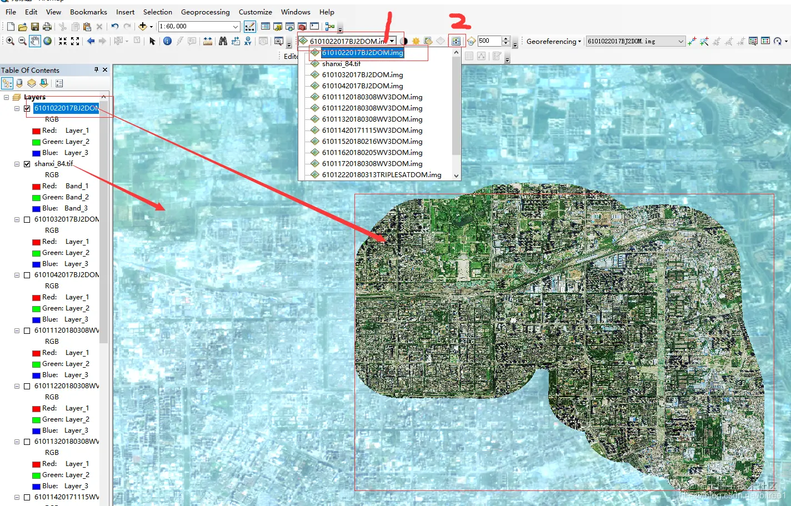Screen dimensions: 791x506
Task: Open the map scale 1:60,000 dropdown
Action: [x=236, y=26]
